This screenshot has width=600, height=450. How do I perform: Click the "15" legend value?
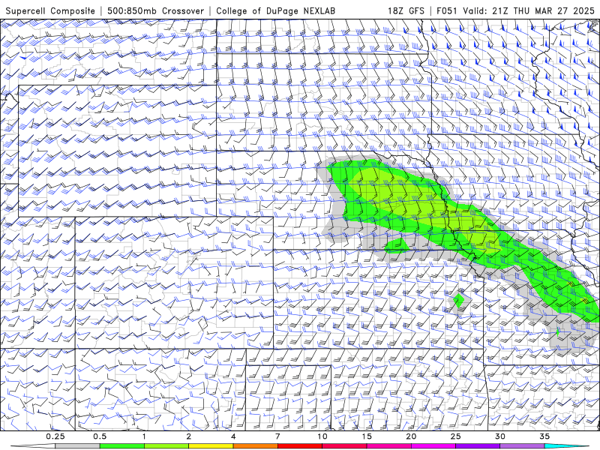[x=367, y=436]
